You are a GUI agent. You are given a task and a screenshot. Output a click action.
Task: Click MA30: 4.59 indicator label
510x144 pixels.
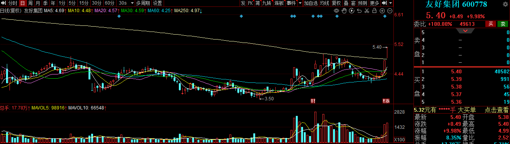coord(132,11)
